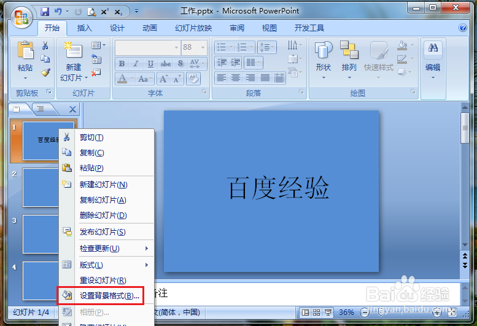Image resolution: width=477 pixels, height=326 pixels.
Task: Increase the font size with the grow font button
Action: tap(163, 79)
